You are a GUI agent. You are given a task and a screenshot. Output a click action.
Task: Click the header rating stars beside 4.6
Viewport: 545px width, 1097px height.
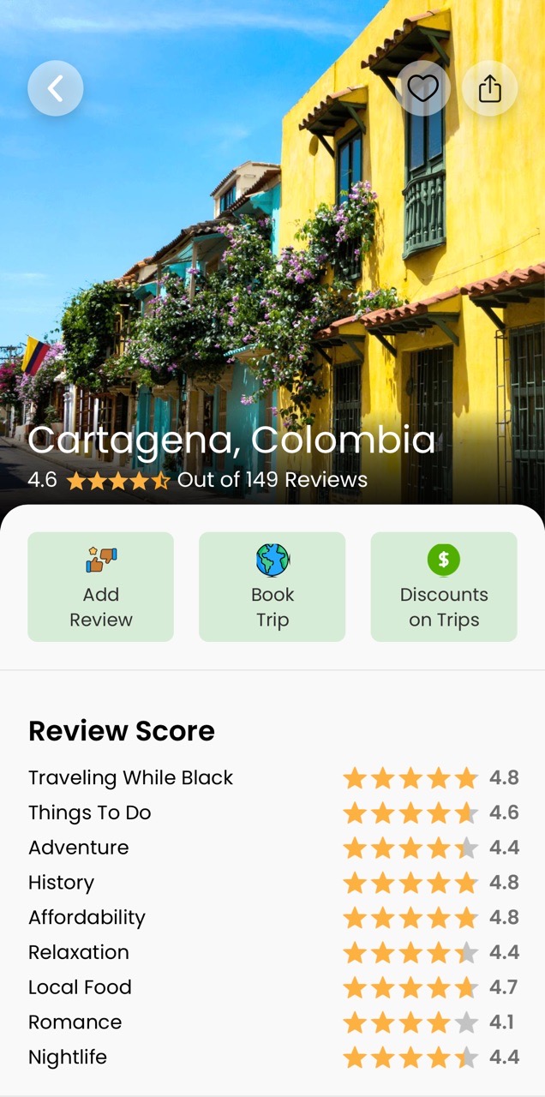[118, 481]
